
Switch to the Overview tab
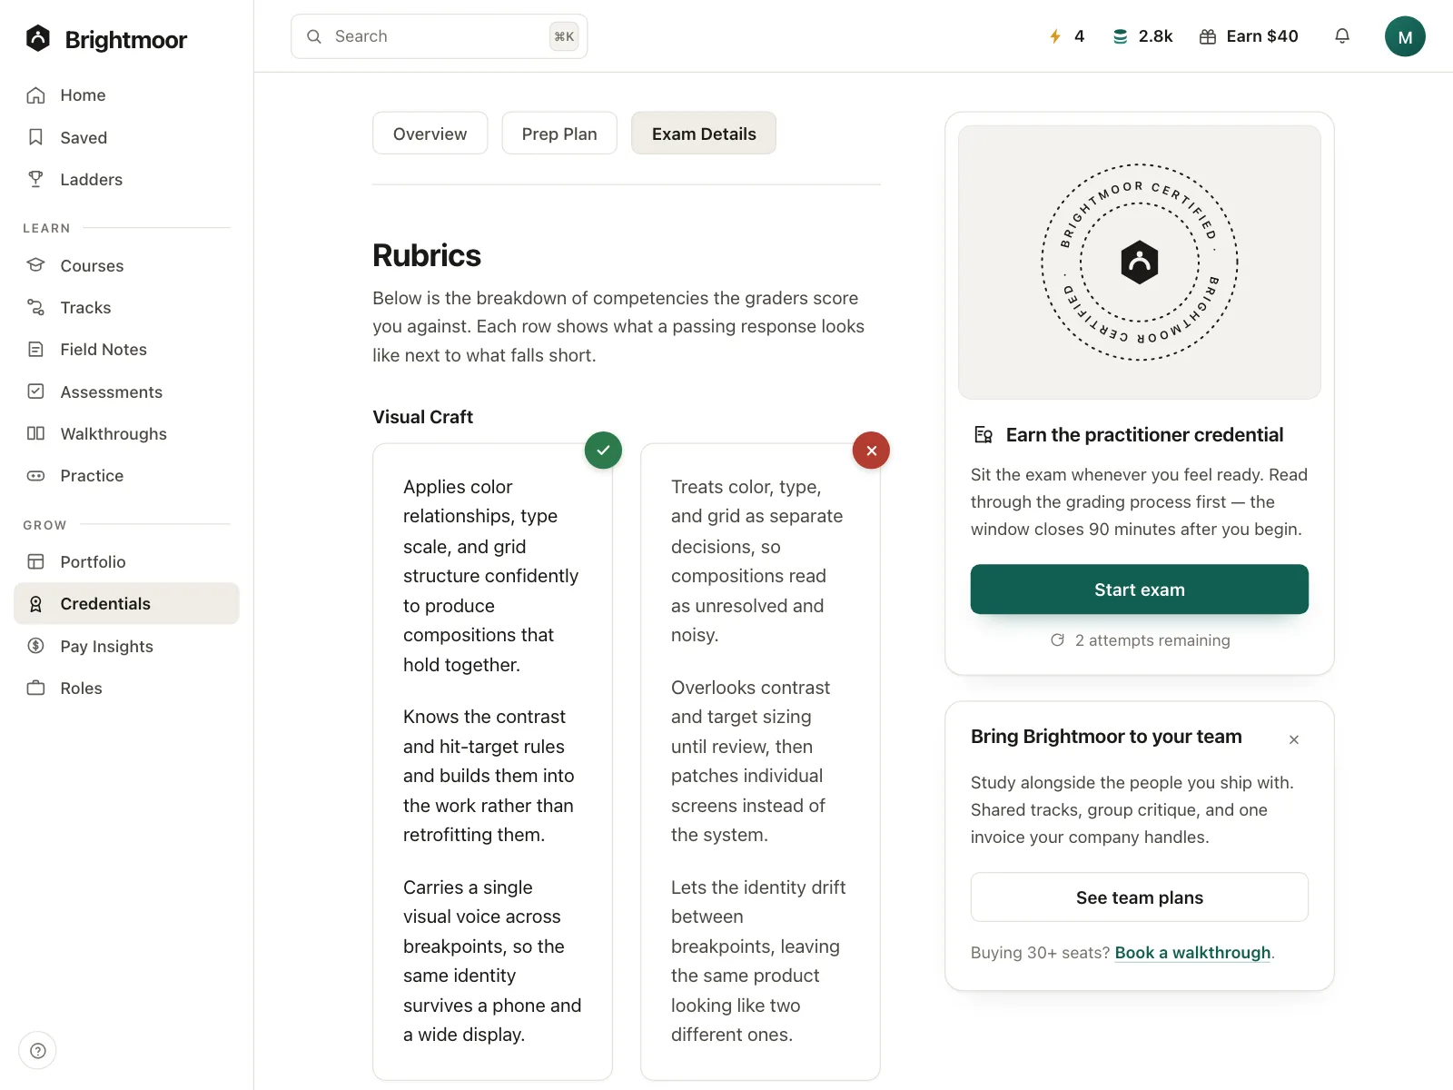point(430,134)
